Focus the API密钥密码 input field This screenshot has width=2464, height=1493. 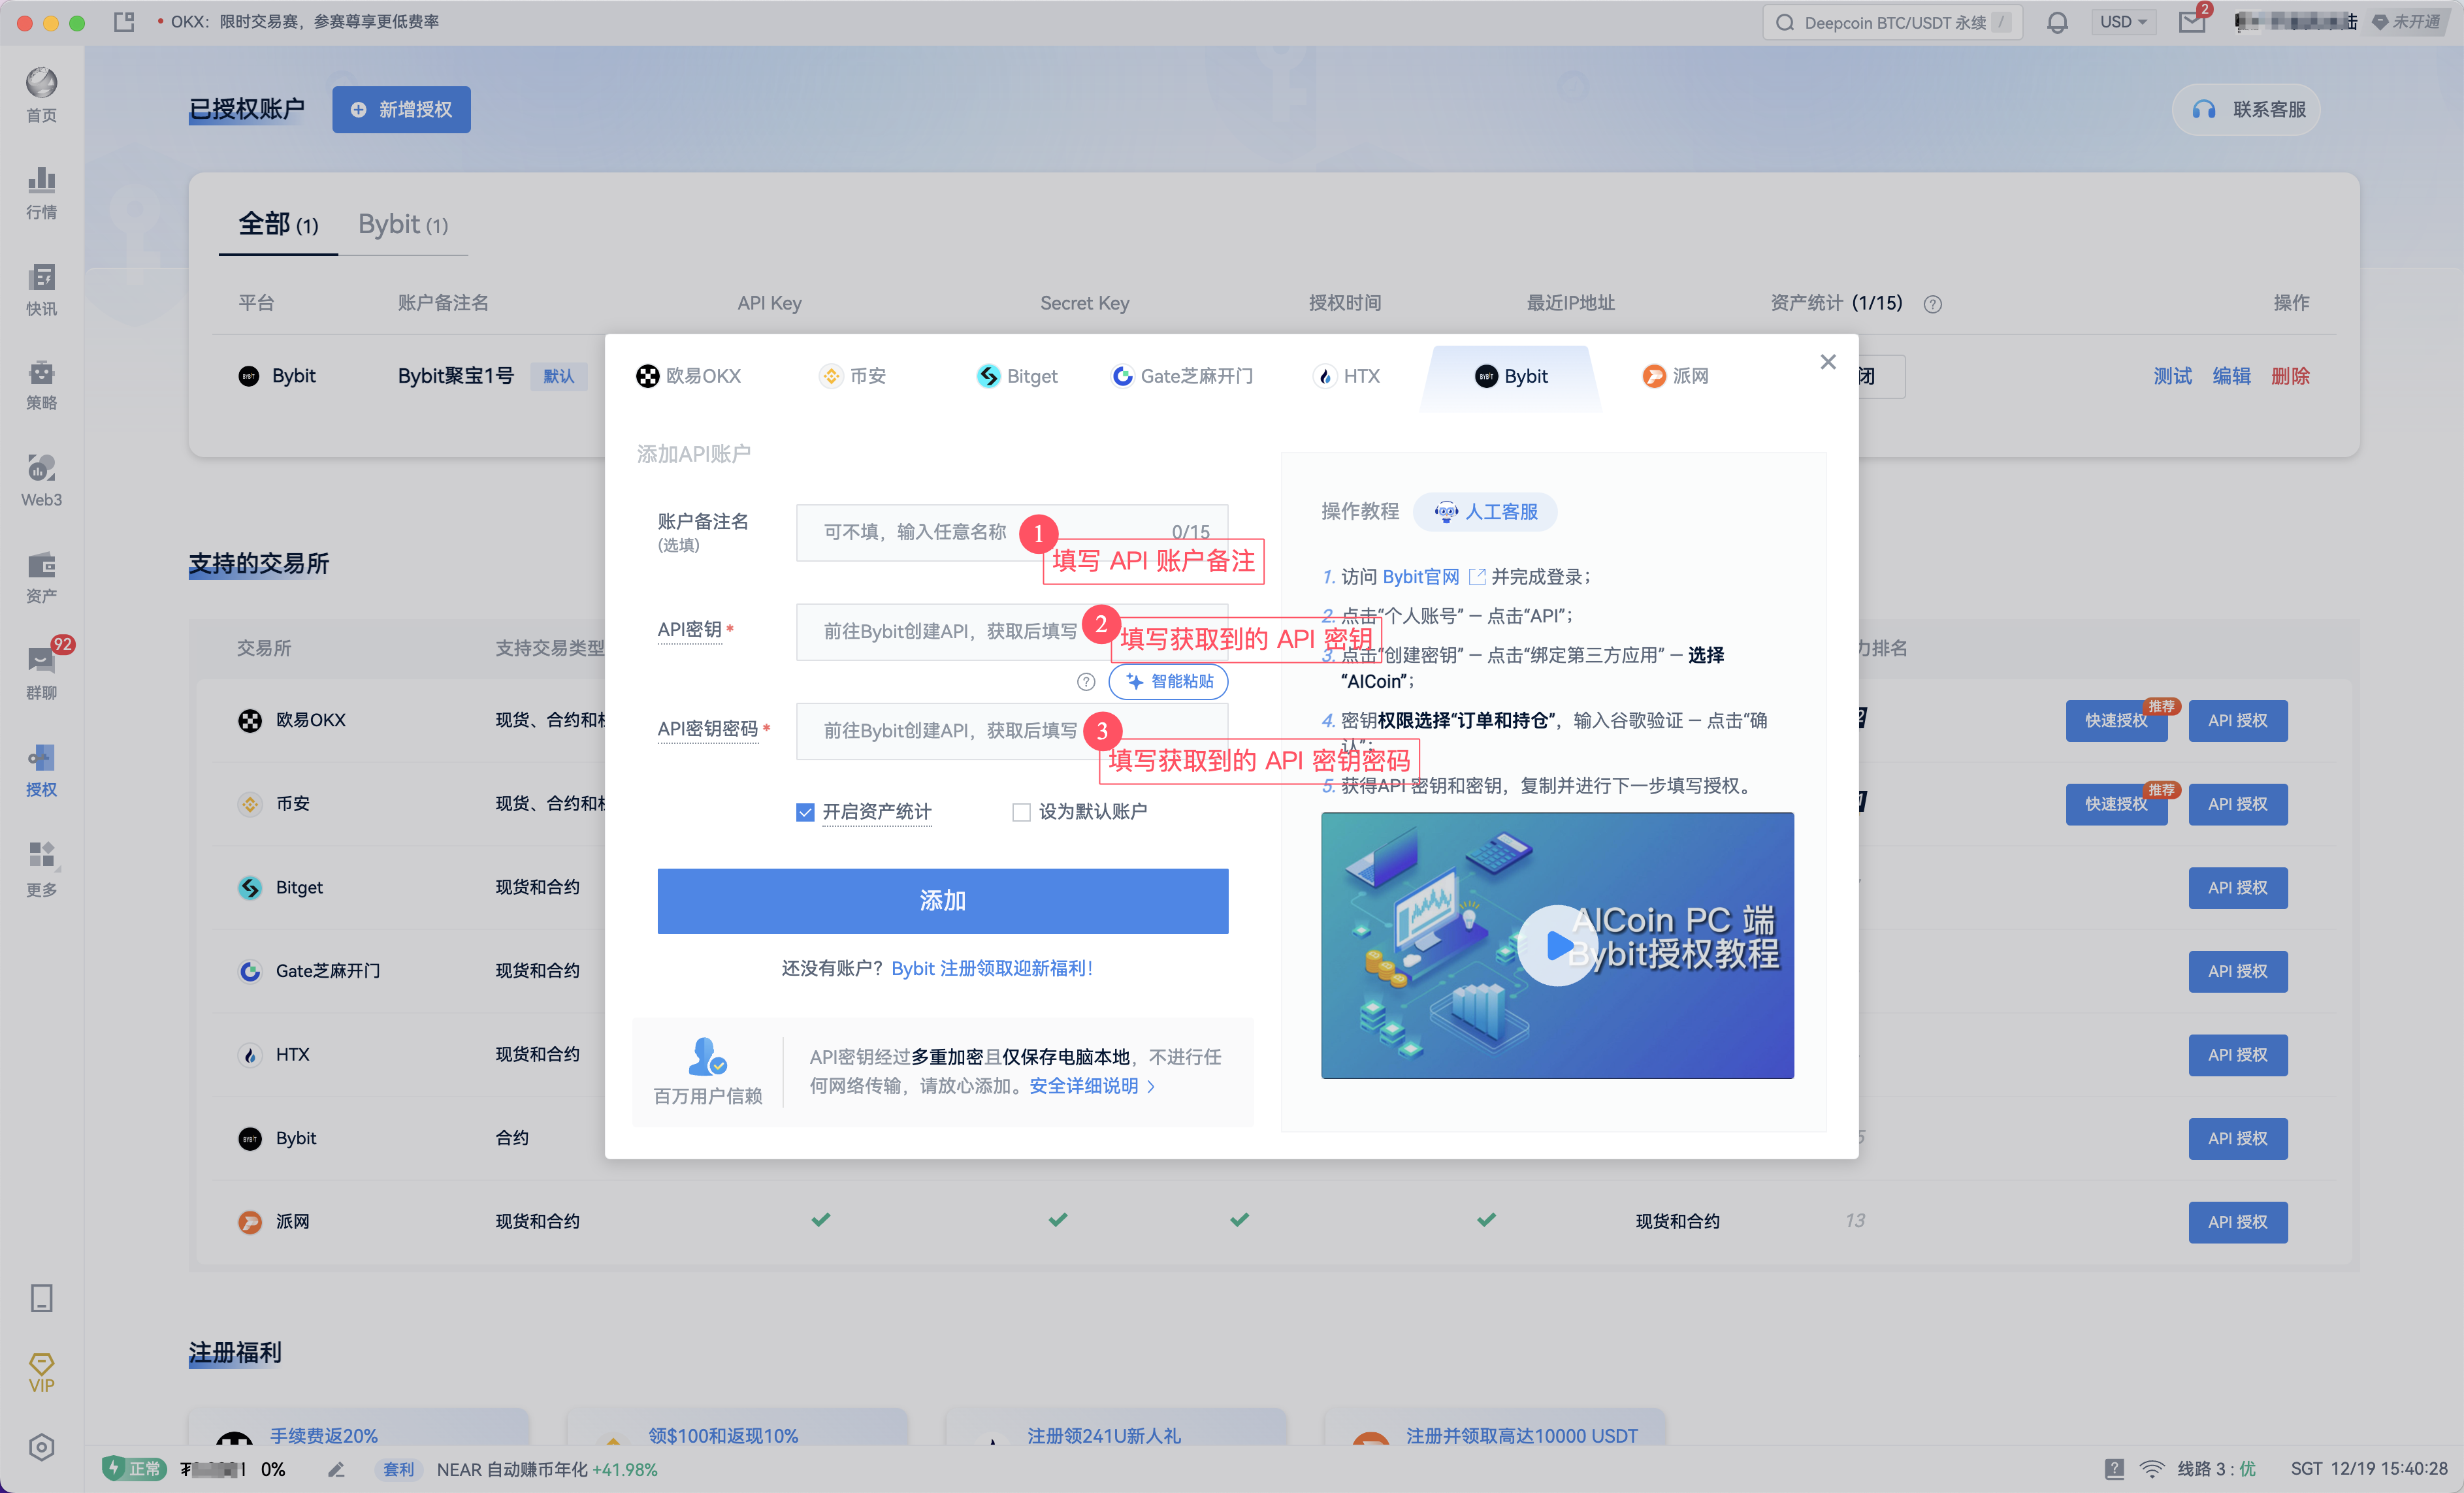[1011, 732]
